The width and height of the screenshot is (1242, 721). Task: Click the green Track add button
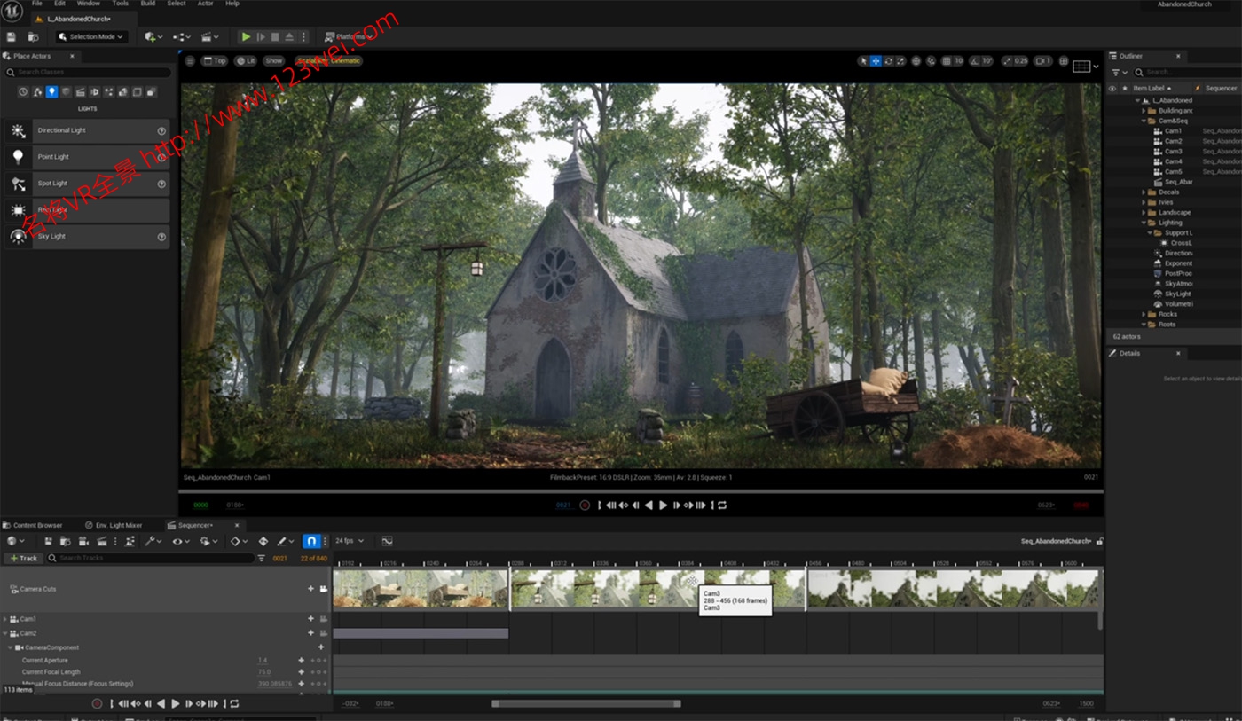[23, 558]
